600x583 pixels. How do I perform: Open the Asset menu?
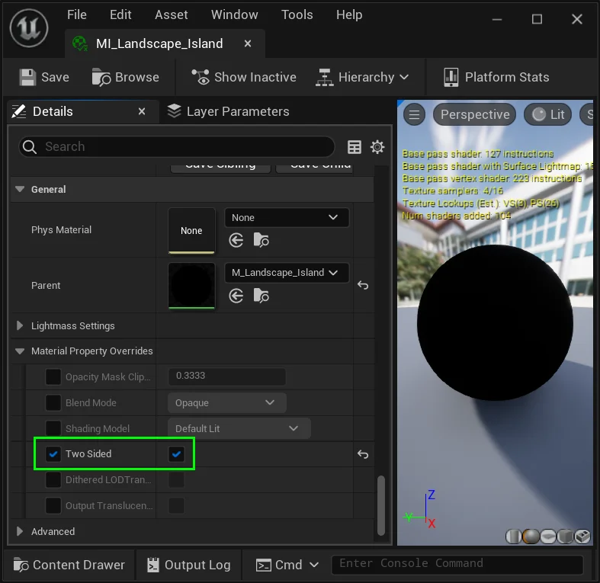click(171, 15)
